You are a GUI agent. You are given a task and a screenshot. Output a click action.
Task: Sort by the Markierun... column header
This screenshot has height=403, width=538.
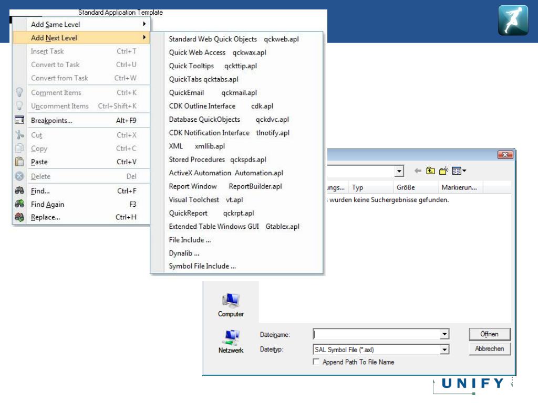pos(460,187)
